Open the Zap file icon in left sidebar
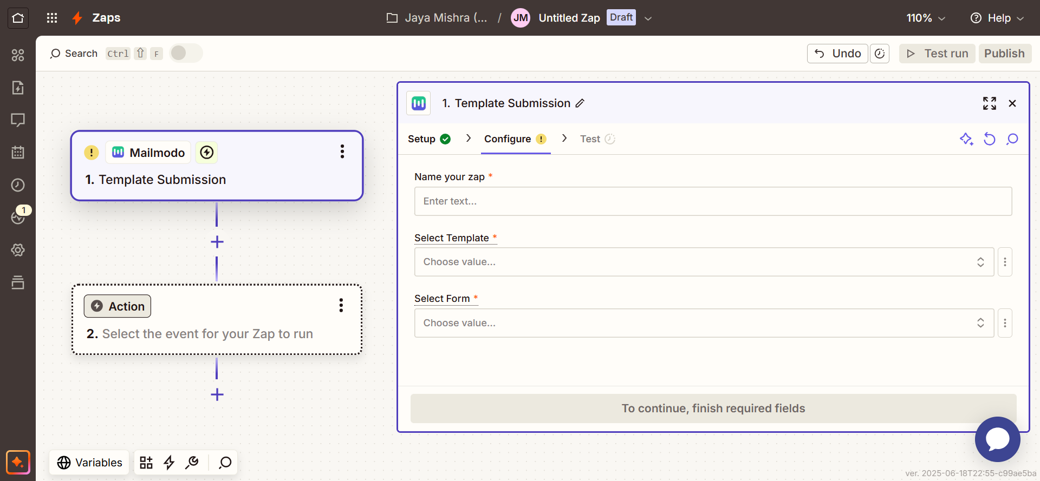Image resolution: width=1040 pixels, height=481 pixels. [x=18, y=88]
